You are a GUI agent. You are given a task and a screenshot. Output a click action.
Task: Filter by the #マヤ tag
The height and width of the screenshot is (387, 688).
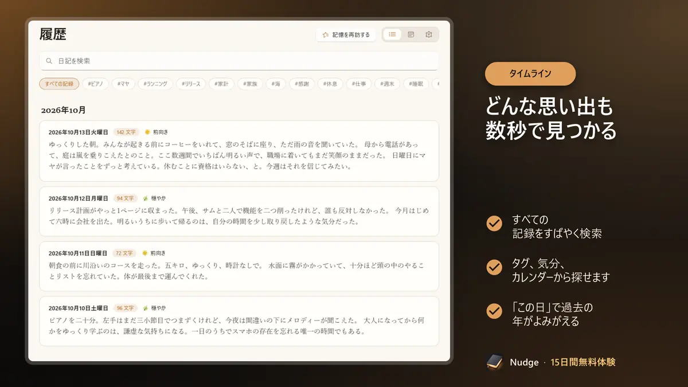[124, 84]
